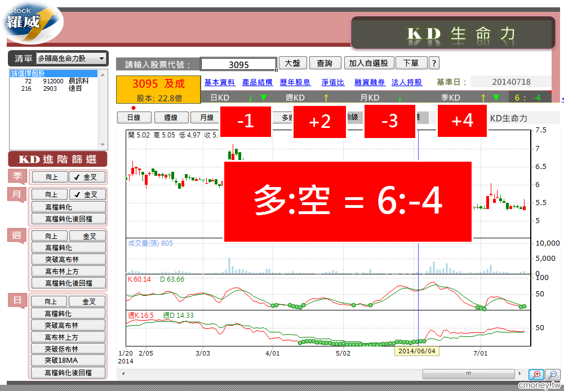Open the 淨值比 link

pyautogui.click(x=333, y=82)
